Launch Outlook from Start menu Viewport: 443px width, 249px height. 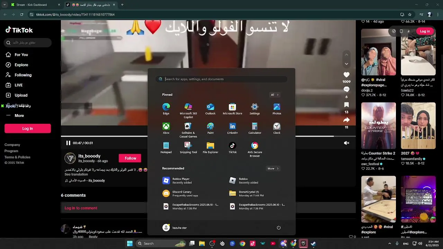coord(210,109)
